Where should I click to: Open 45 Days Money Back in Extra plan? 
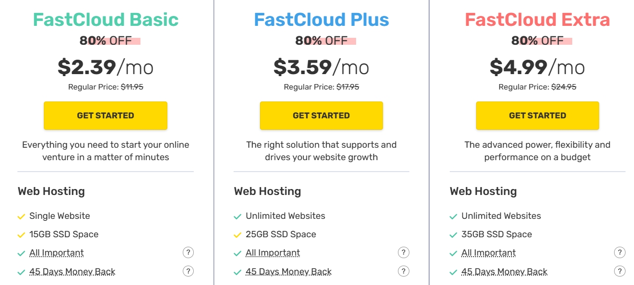[504, 272]
